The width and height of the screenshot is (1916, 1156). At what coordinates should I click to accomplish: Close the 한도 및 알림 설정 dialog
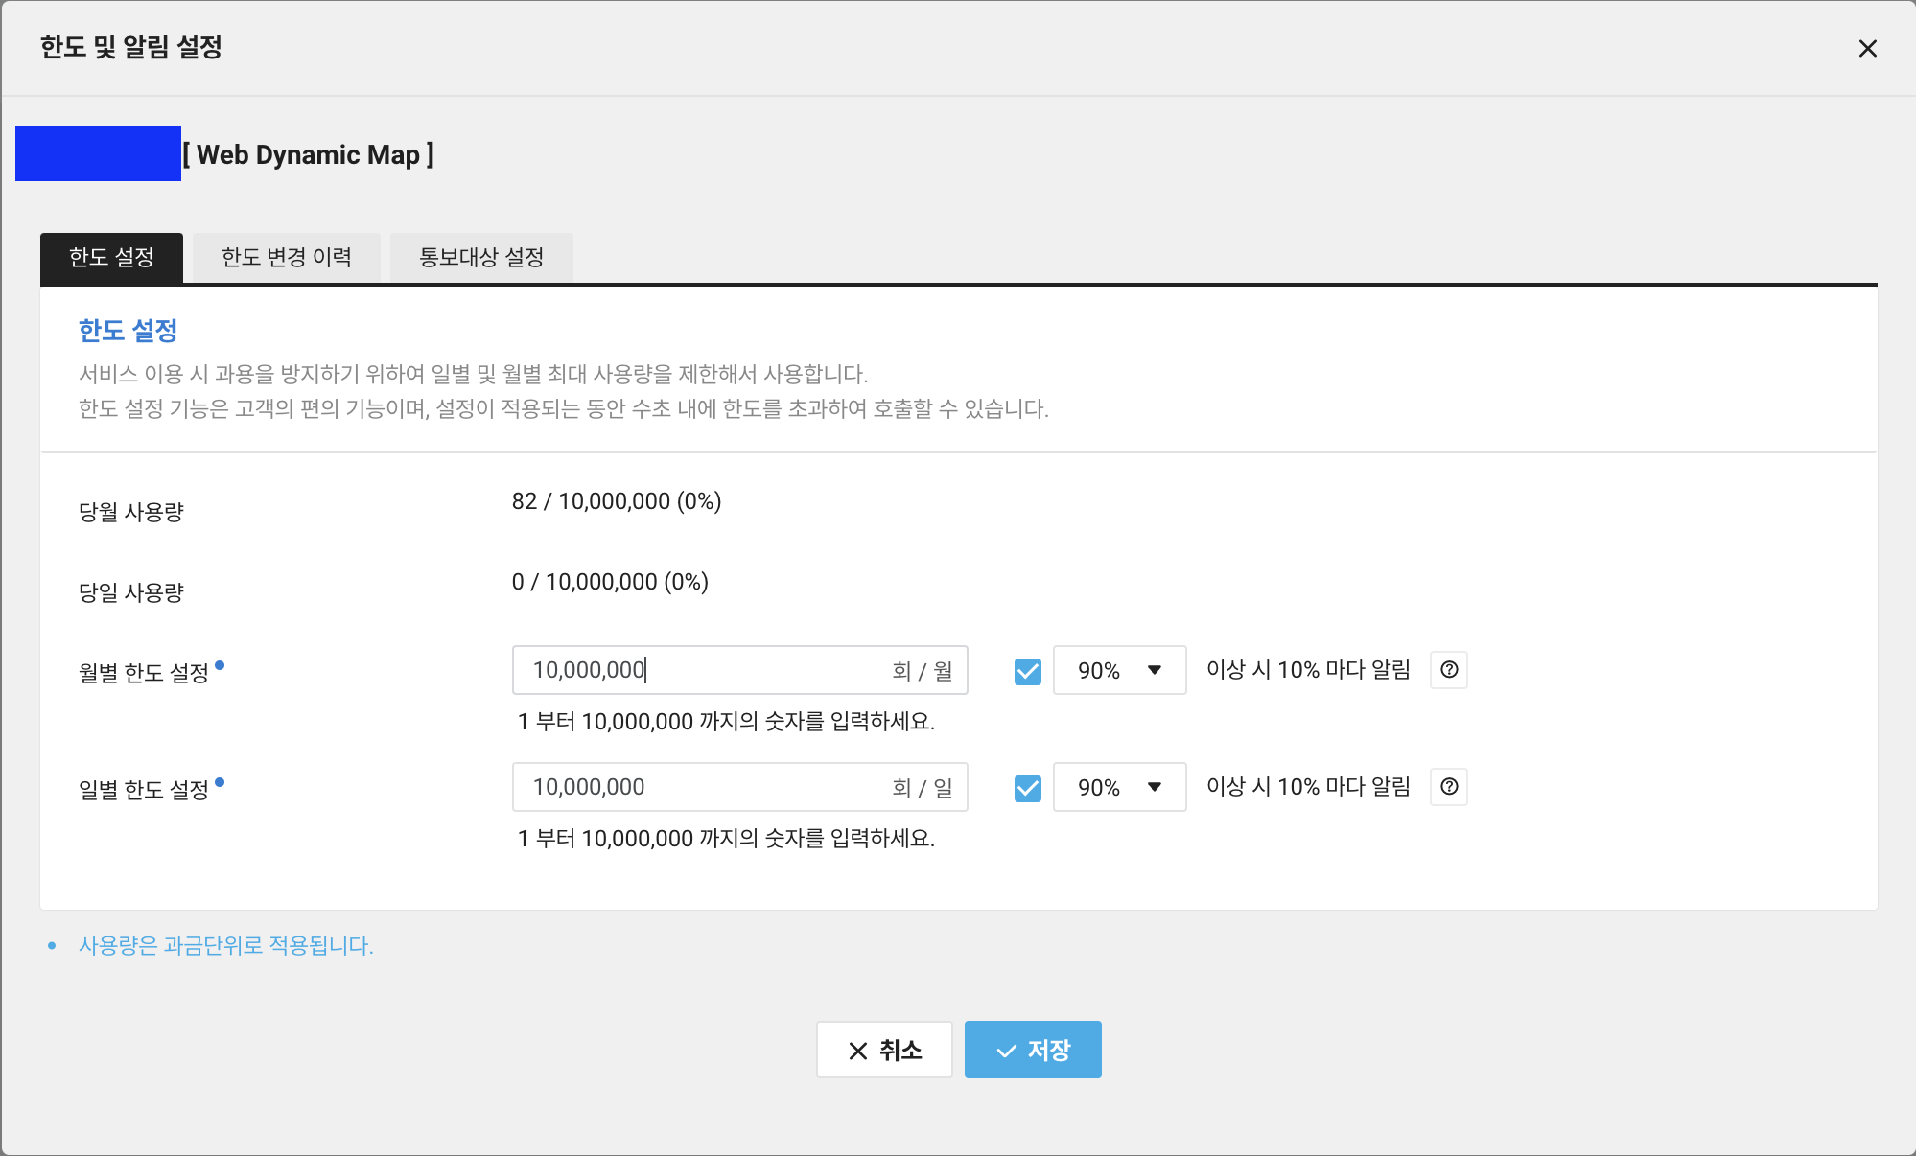coord(1867,48)
